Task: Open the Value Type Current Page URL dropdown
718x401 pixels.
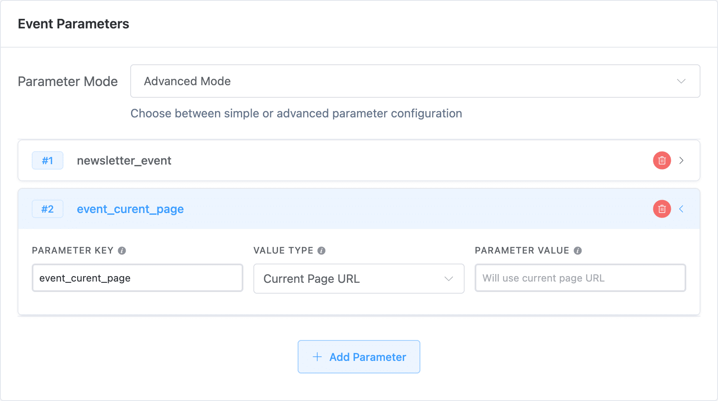Action: (358, 279)
